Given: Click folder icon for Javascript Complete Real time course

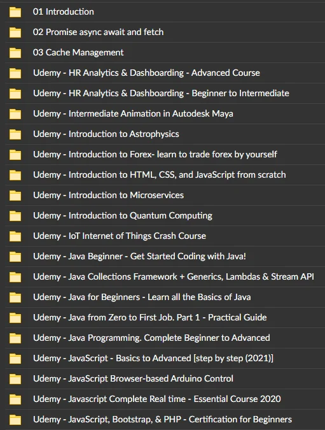Looking at the screenshot, I should [15, 399].
